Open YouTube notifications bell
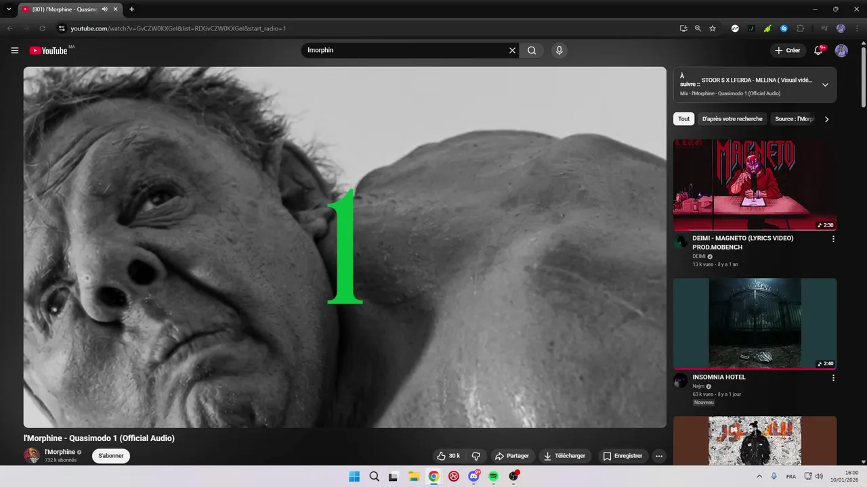 pos(818,50)
